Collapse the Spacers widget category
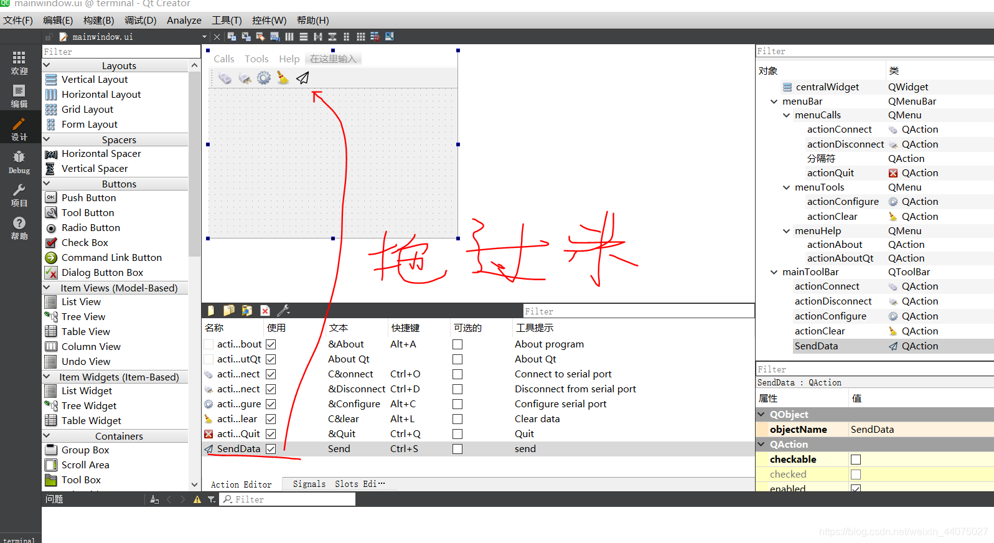994x543 pixels. pyautogui.click(x=47, y=139)
